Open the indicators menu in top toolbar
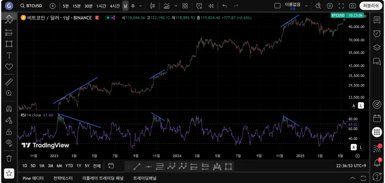This screenshot has width=385, height=183. tap(166, 6)
